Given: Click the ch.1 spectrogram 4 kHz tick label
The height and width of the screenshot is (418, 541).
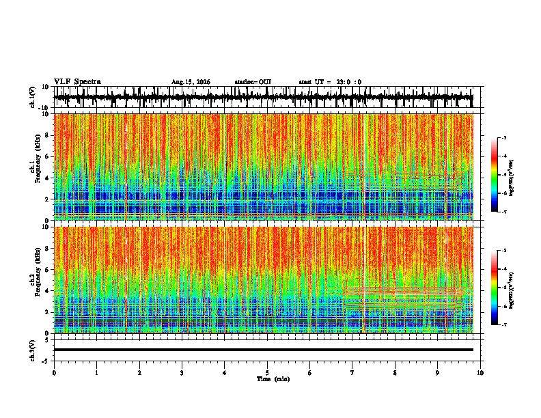Looking at the screenshot, I should 48,178.
